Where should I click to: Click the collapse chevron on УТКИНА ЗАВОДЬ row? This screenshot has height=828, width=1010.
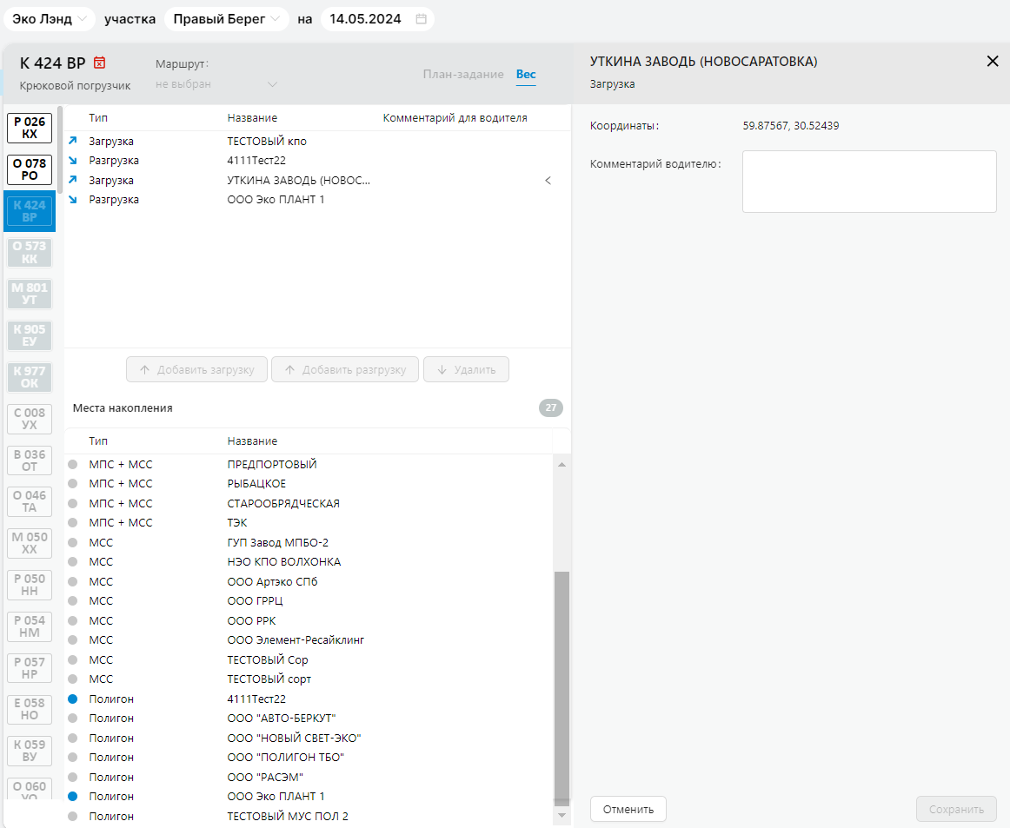click(x=548, y=181)
